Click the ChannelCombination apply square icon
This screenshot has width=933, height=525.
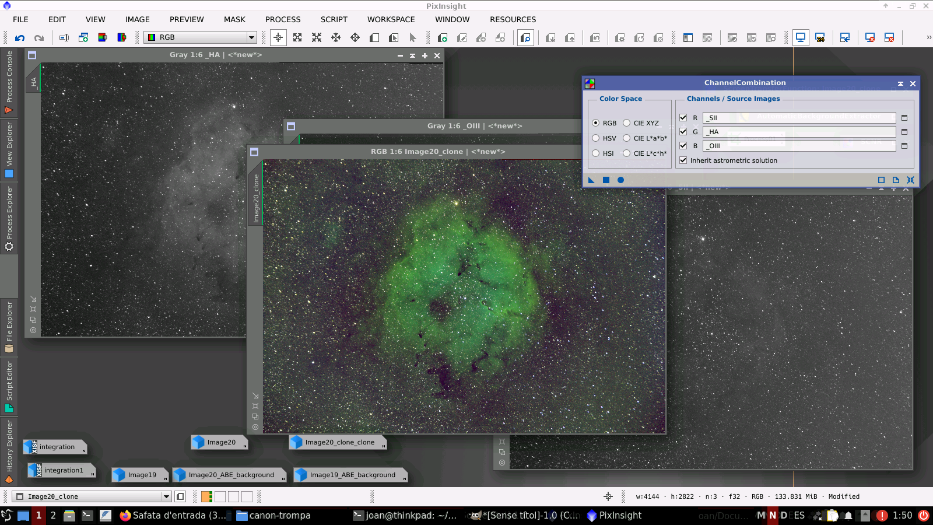click(x=606, y=180)
